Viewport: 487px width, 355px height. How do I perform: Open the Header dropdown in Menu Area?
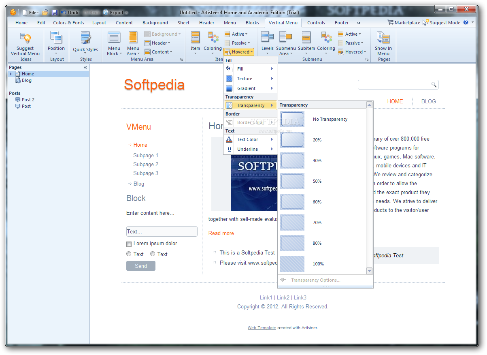[x=157, y=43]
